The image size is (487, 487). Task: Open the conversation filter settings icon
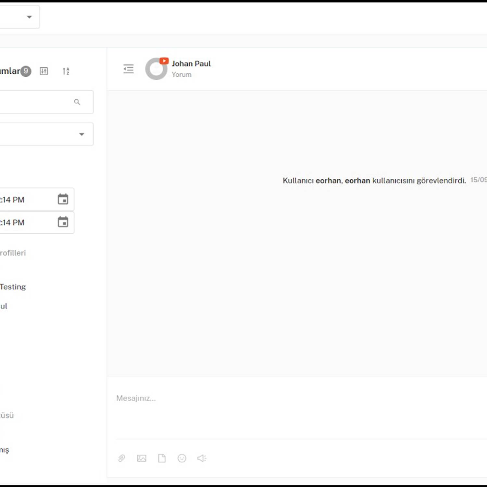[x=44, y=71]
